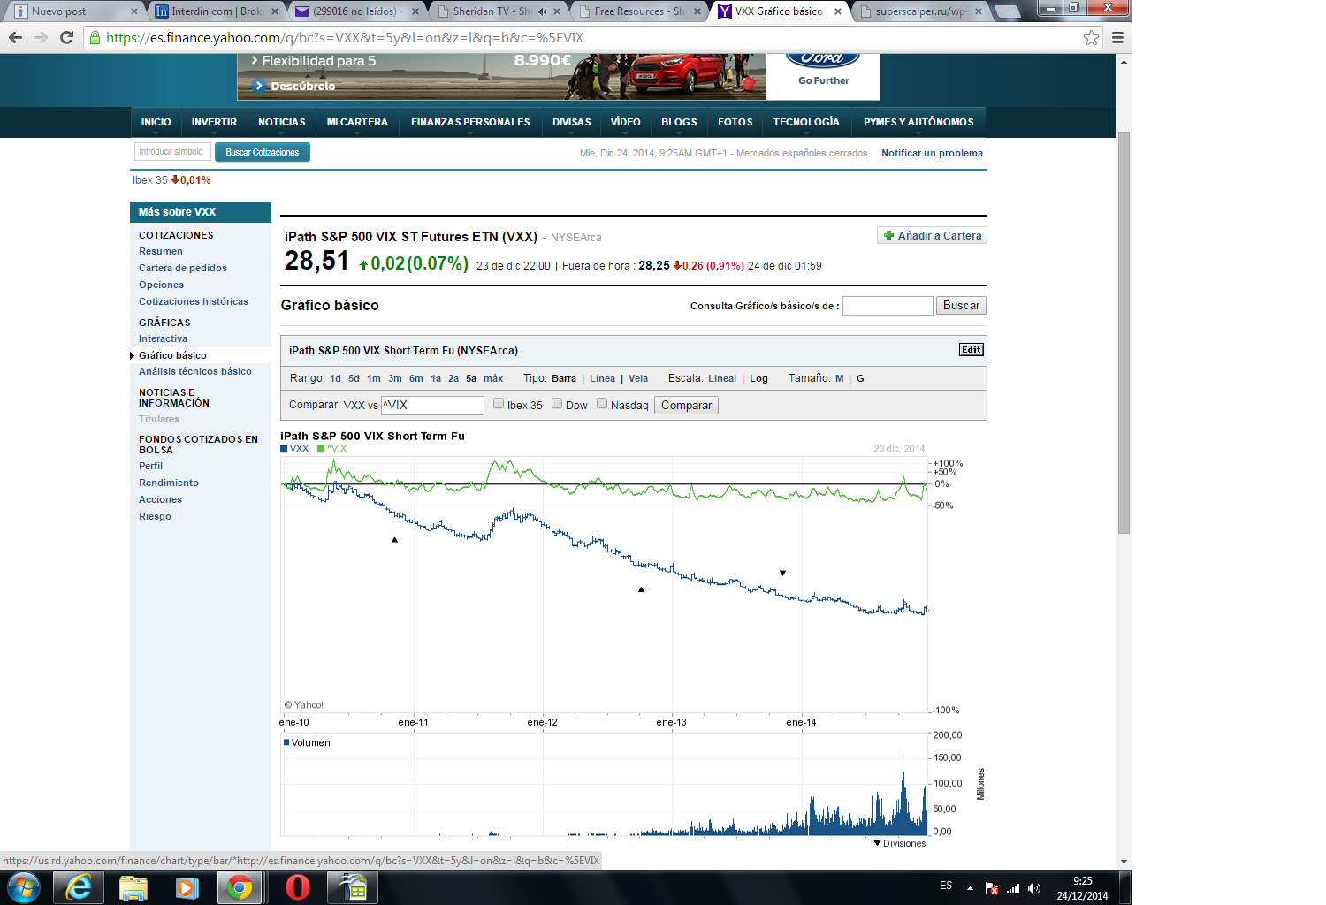Screen dimensions: 1326x905
Task: Open the Interactiva chart link
Action: click(x=163, y=338)
